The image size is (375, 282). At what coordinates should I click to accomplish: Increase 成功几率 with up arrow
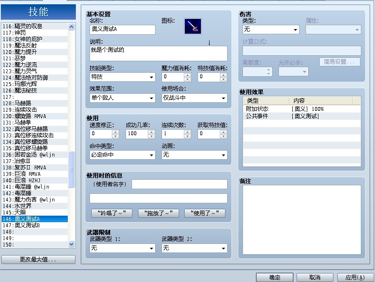(151, 132)
